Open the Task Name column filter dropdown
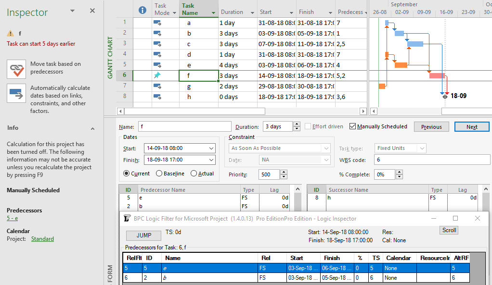 [213, 13]
